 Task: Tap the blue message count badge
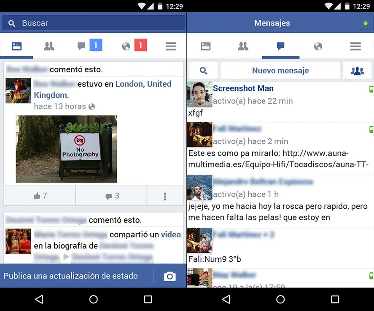(x=96, y=45)
